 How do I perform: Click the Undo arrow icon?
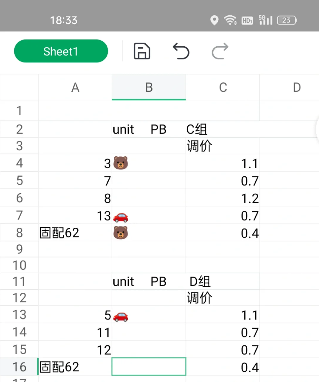[x=181, y=51]
